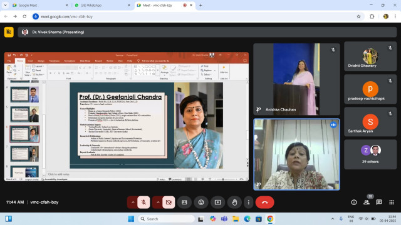
Task: Go forward in the browser
Action: point(15,17)
